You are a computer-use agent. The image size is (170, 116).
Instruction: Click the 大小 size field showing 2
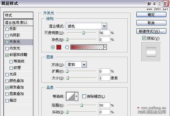[x=105, y=78]
